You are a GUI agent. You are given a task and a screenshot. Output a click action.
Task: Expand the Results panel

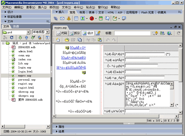tap(57, 132)
